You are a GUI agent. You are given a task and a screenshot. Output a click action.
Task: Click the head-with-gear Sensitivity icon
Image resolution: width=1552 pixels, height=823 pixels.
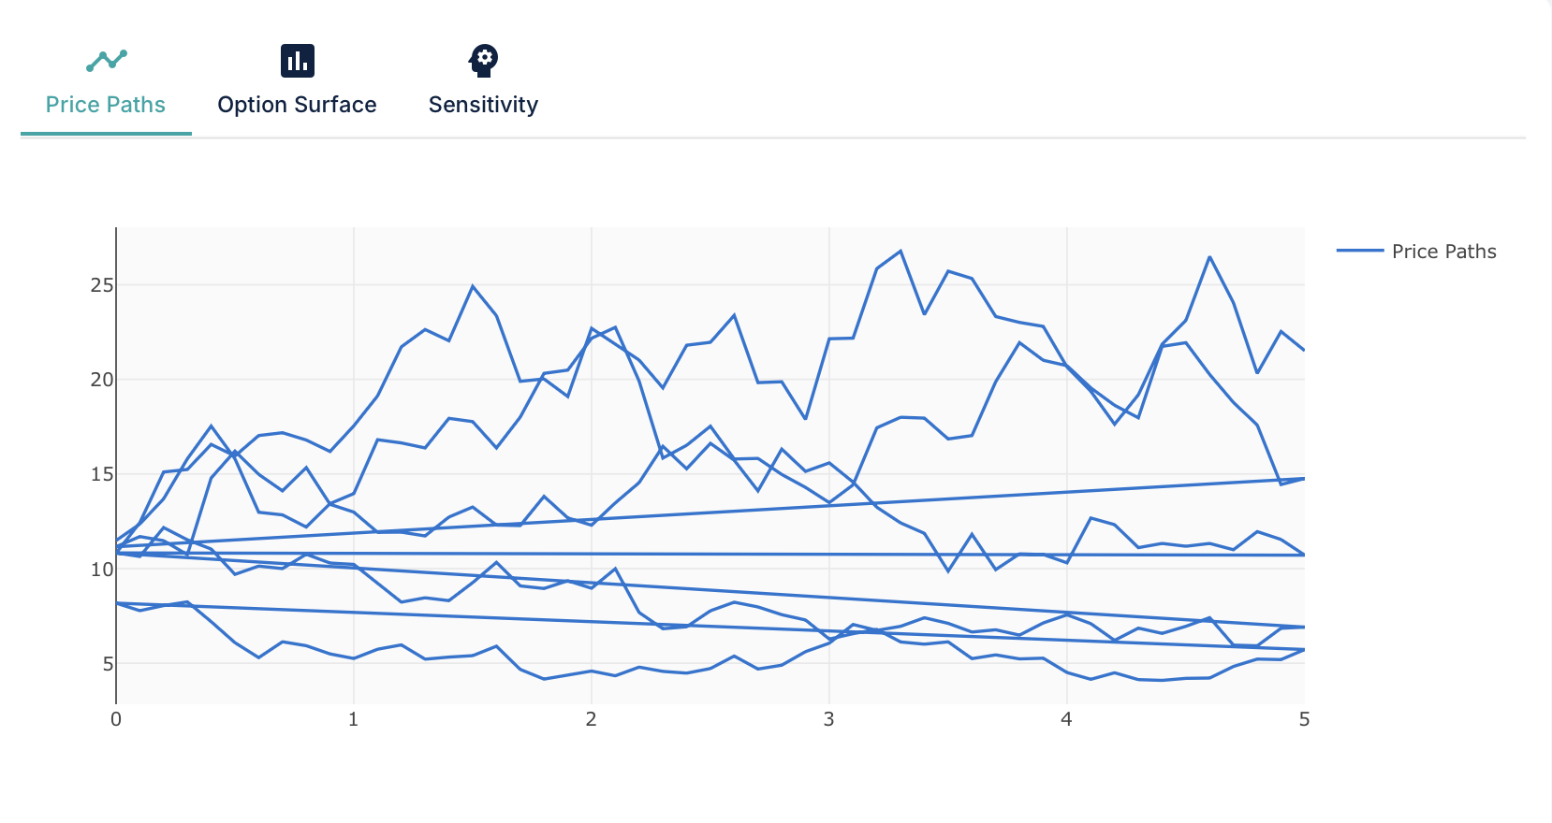484,61
